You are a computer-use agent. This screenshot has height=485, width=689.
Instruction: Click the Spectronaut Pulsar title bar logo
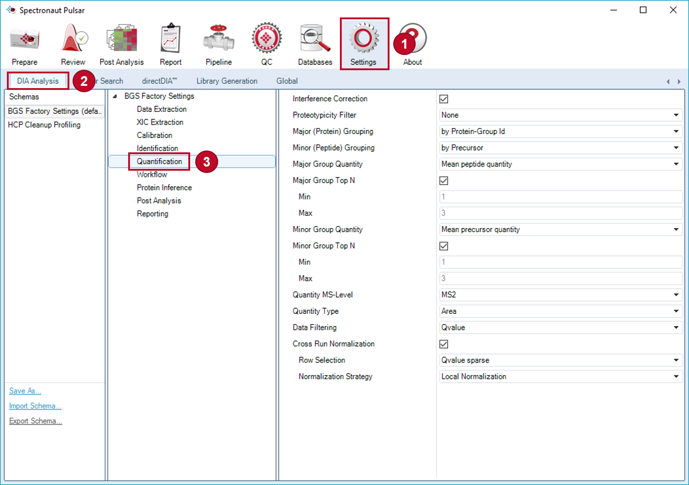click(x=11, y=10)
